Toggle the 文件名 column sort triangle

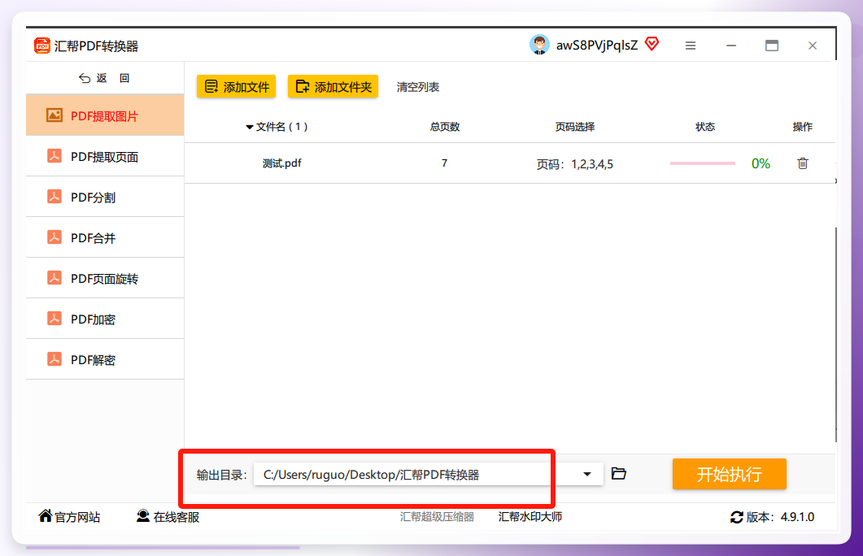(250, 127)
